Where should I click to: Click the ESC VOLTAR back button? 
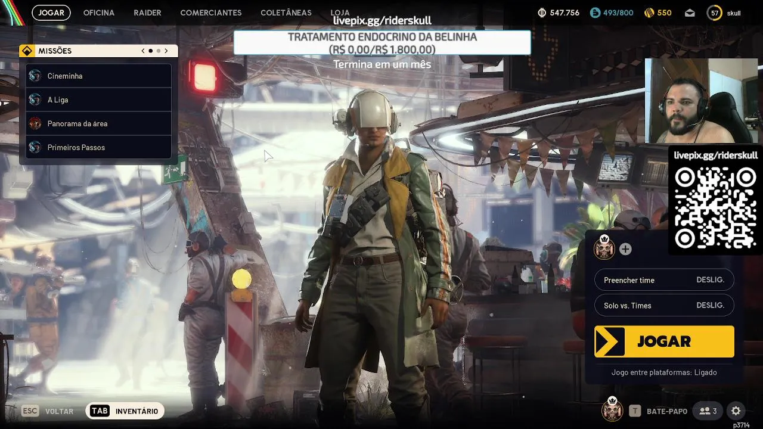[48, 411]
